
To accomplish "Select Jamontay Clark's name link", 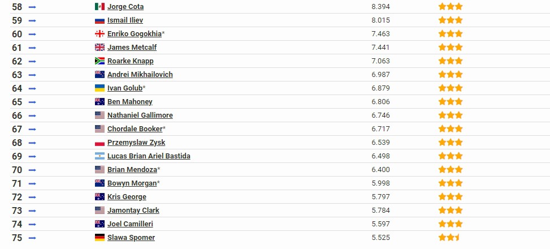I will [133, 211].
